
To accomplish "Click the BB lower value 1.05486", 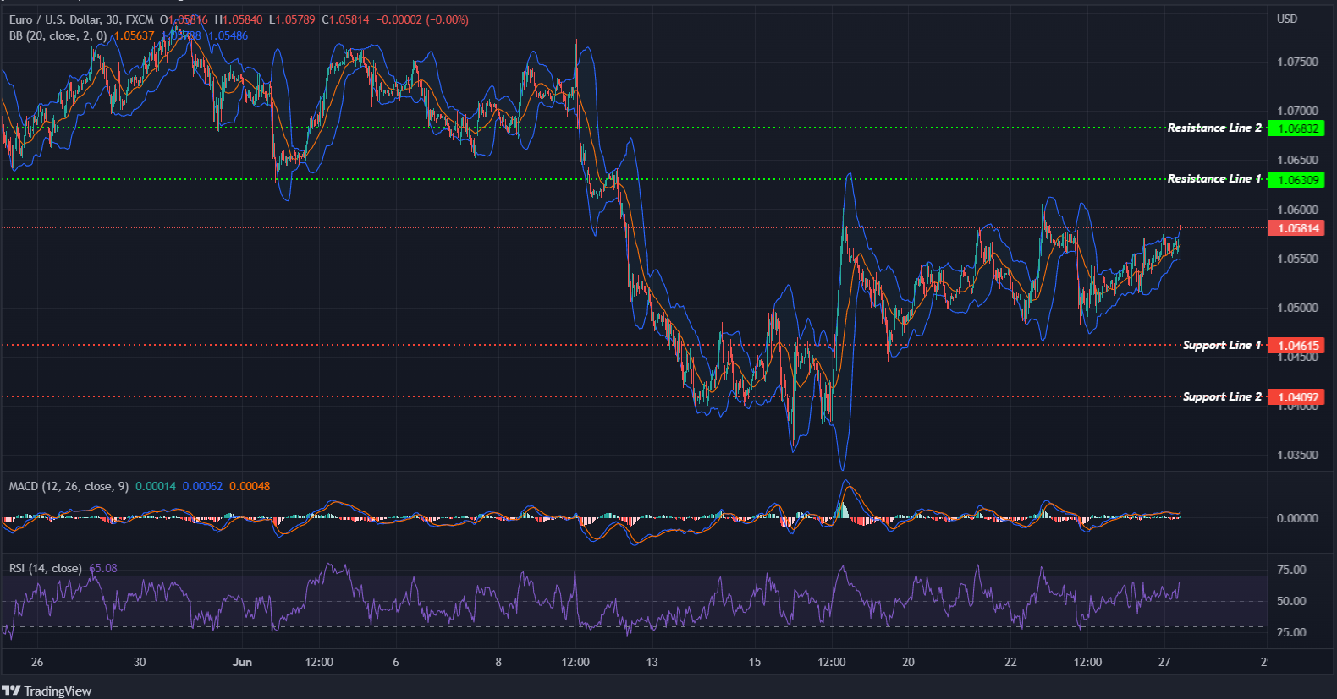I will pyautogui.click(x=228, y=35).
